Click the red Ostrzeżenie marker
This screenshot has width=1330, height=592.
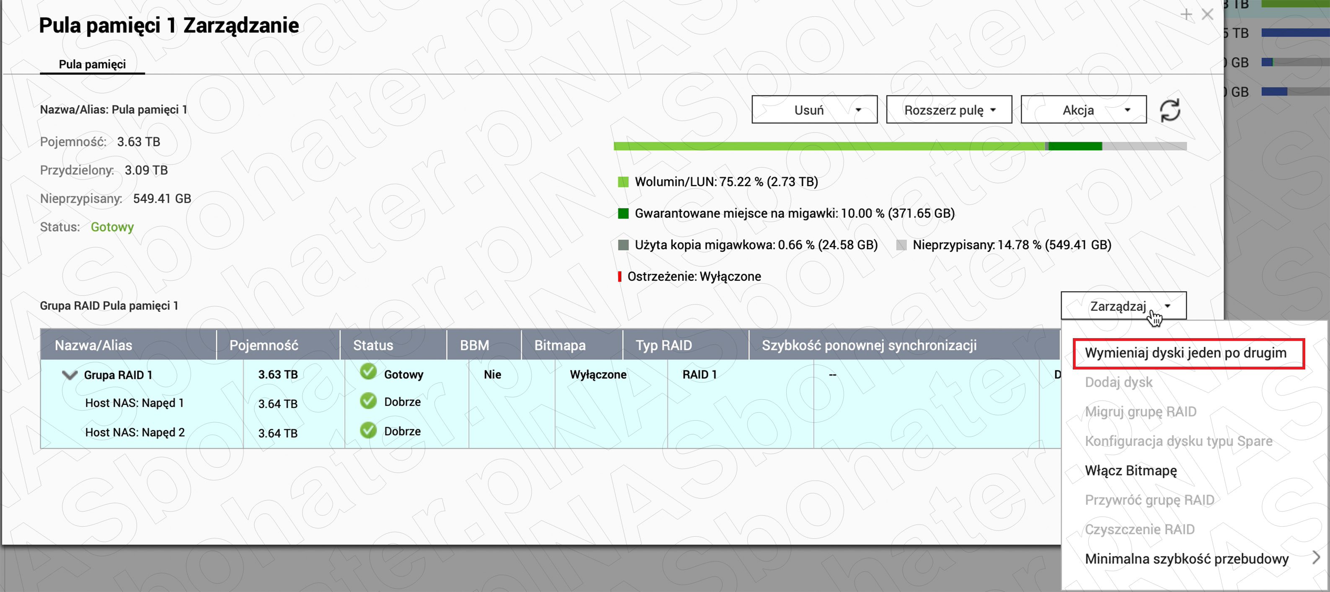[620, 277]
